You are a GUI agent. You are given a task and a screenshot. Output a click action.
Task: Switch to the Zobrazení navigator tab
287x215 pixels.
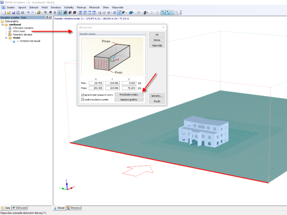pos(19,208)
